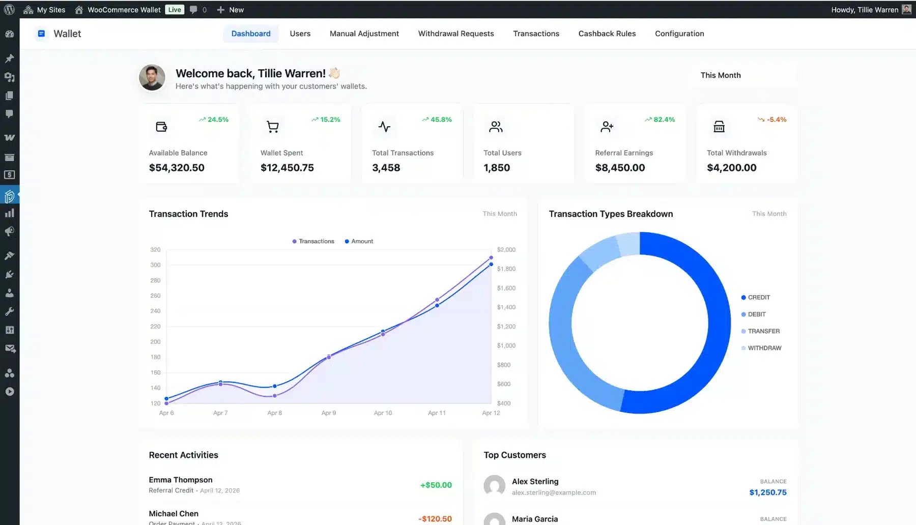Click the Live status badge
Viewport: 916px width, 525px height.
175,10
